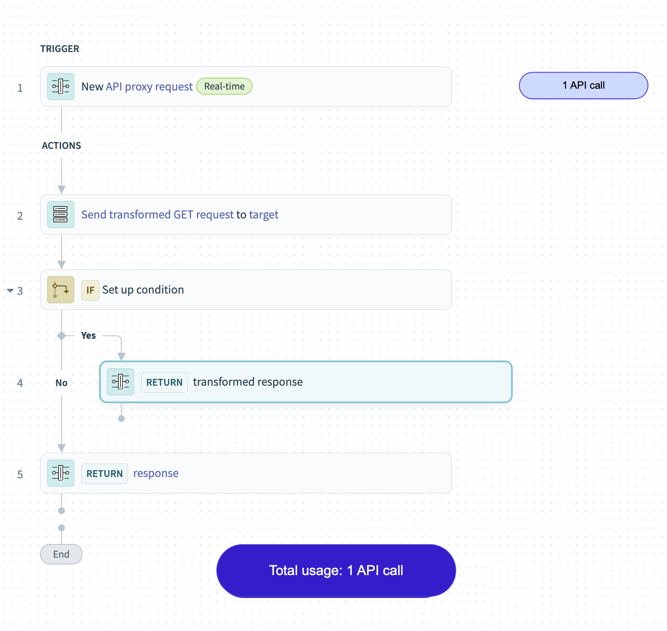The height and width of the screenshot is (631, 667).
Task: Toggle the Real-time badge on the trigger
Action: coord(224,86)
